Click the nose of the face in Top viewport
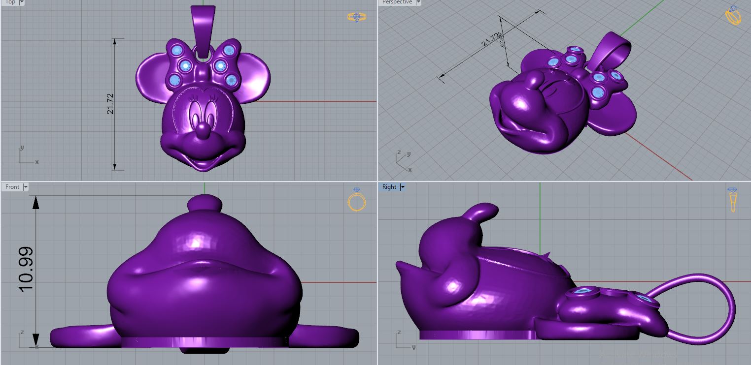Image resolution: width=751 pixels, height=365 pixels. 203,130
